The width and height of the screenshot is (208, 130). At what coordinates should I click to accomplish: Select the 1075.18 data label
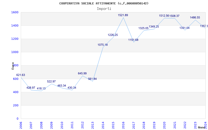click(x=103, y=45)
